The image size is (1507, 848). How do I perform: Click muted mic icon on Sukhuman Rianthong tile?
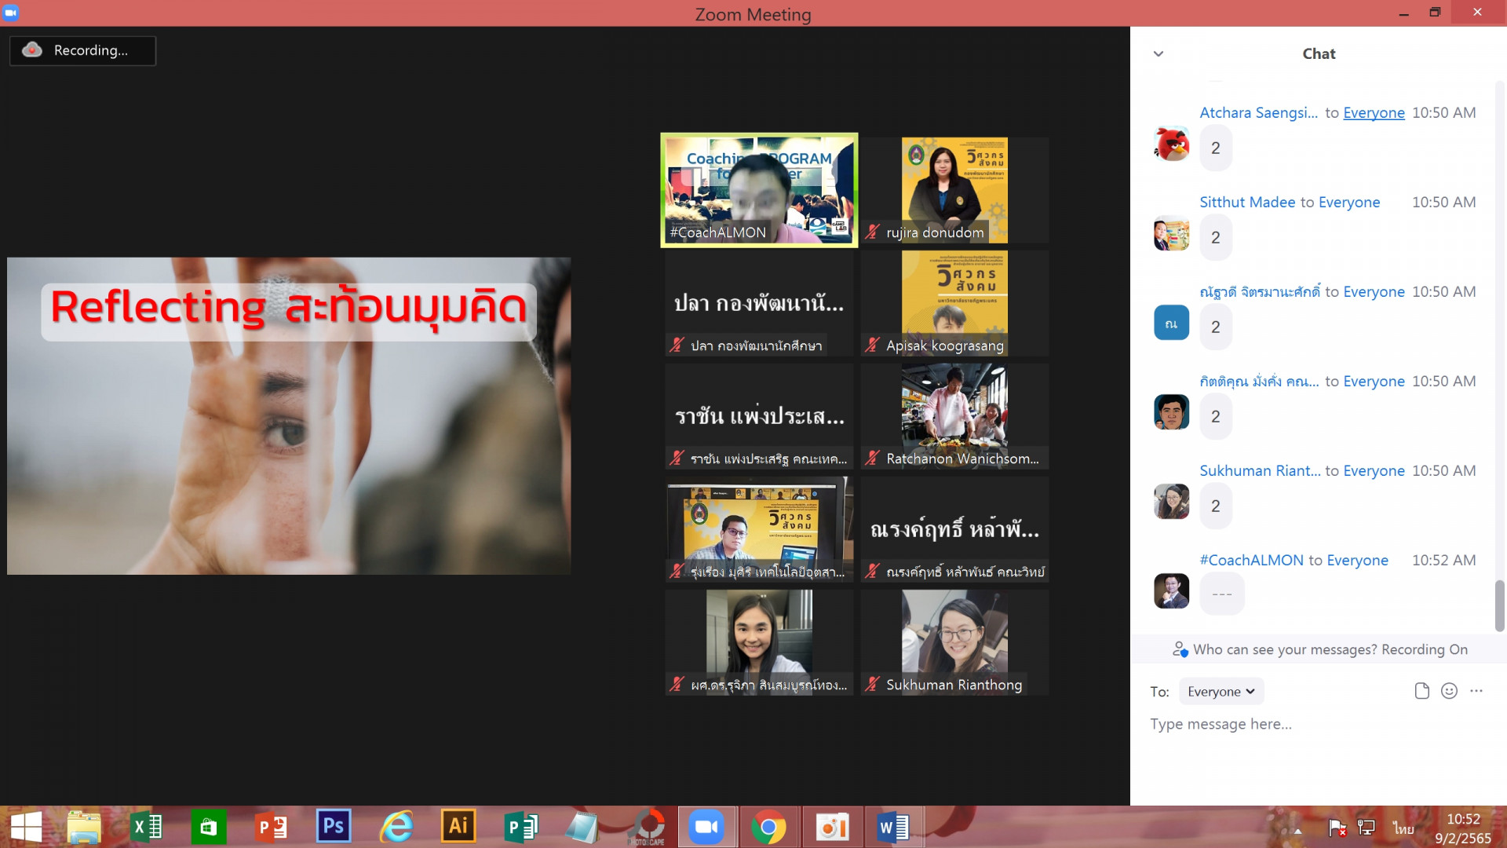[873, 684]
